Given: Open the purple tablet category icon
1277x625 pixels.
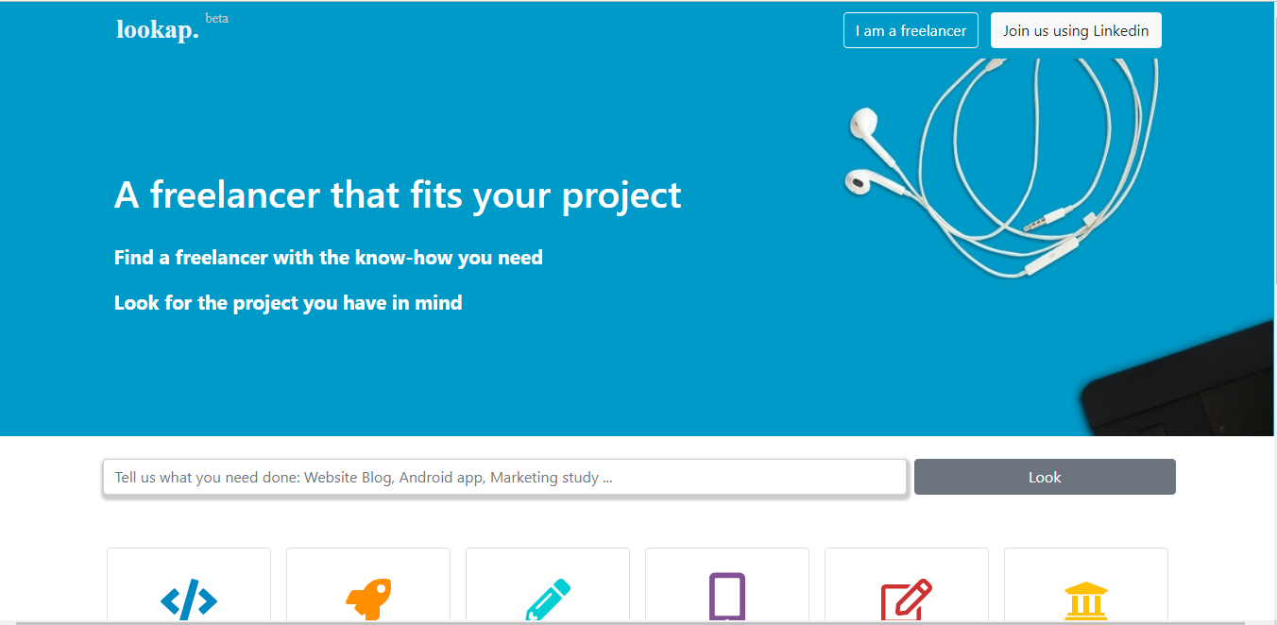Looking at the screenshot, I should click(x=727, y=597).
